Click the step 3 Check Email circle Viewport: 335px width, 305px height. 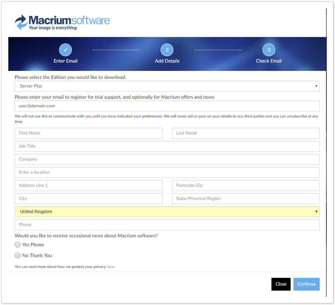click(269, 50)
